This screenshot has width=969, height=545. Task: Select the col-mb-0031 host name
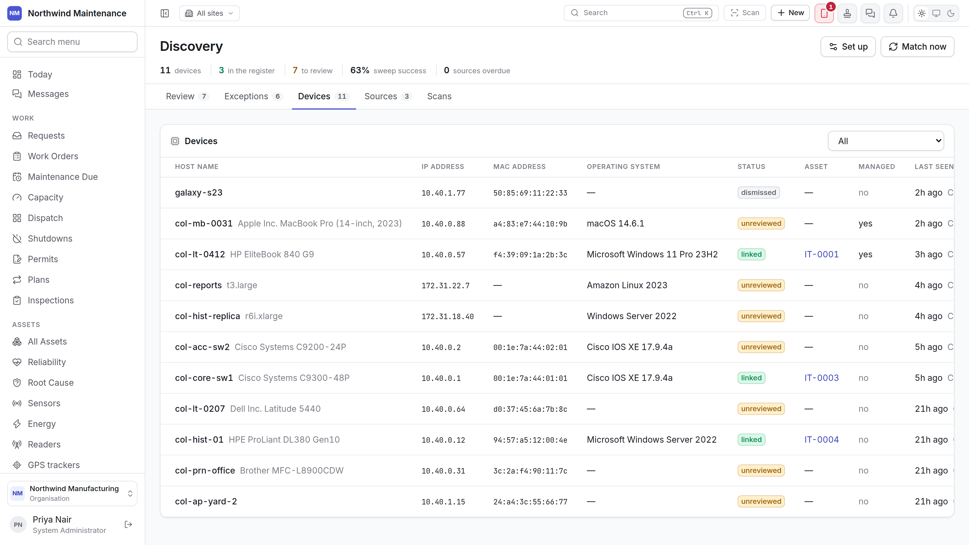pos(203,223)
